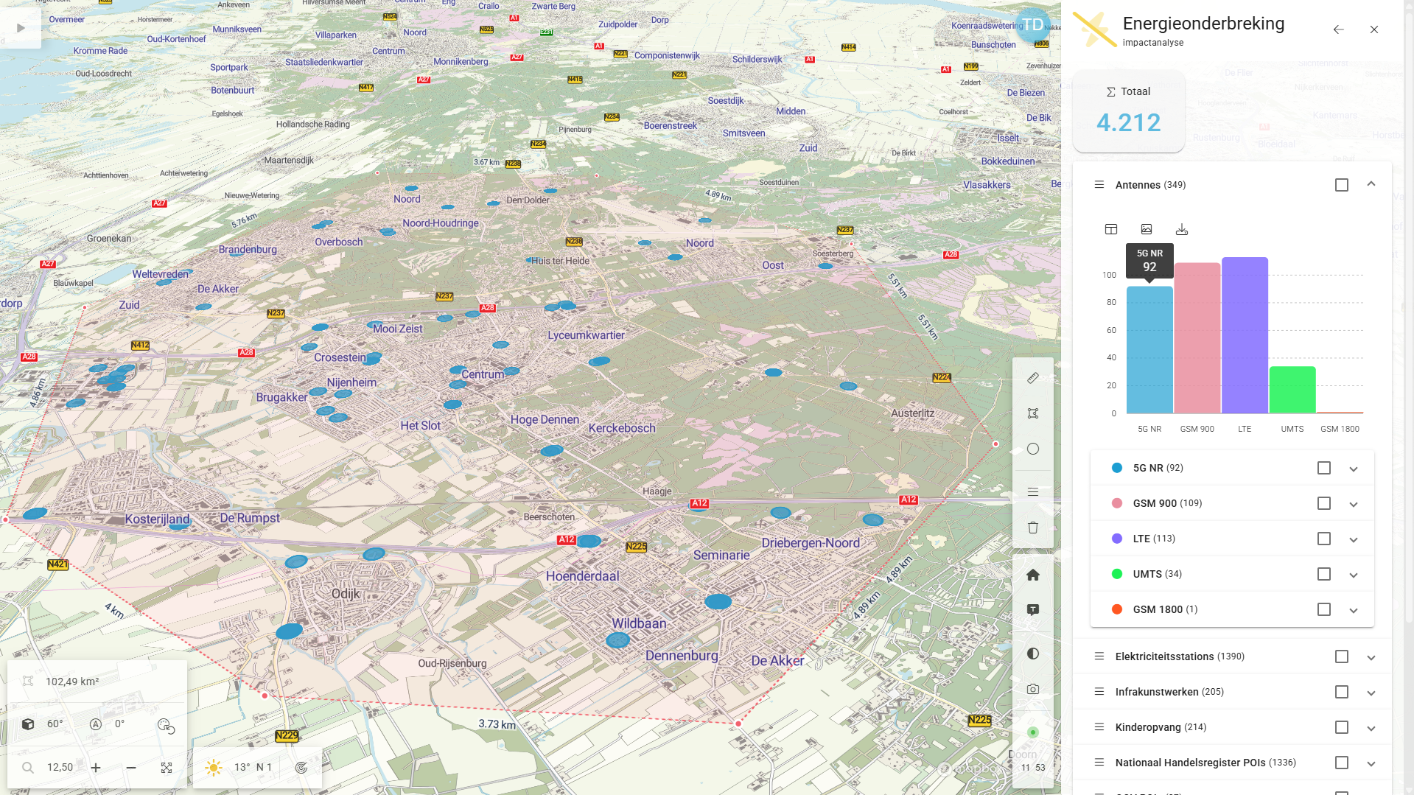The image size is (1414, 795).
Task: Toggle dark mode with the contrast icon
Action: coord(1032,653)
